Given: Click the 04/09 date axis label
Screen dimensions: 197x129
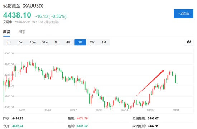Looking at the screenshot, I should [x=22, y=110].
